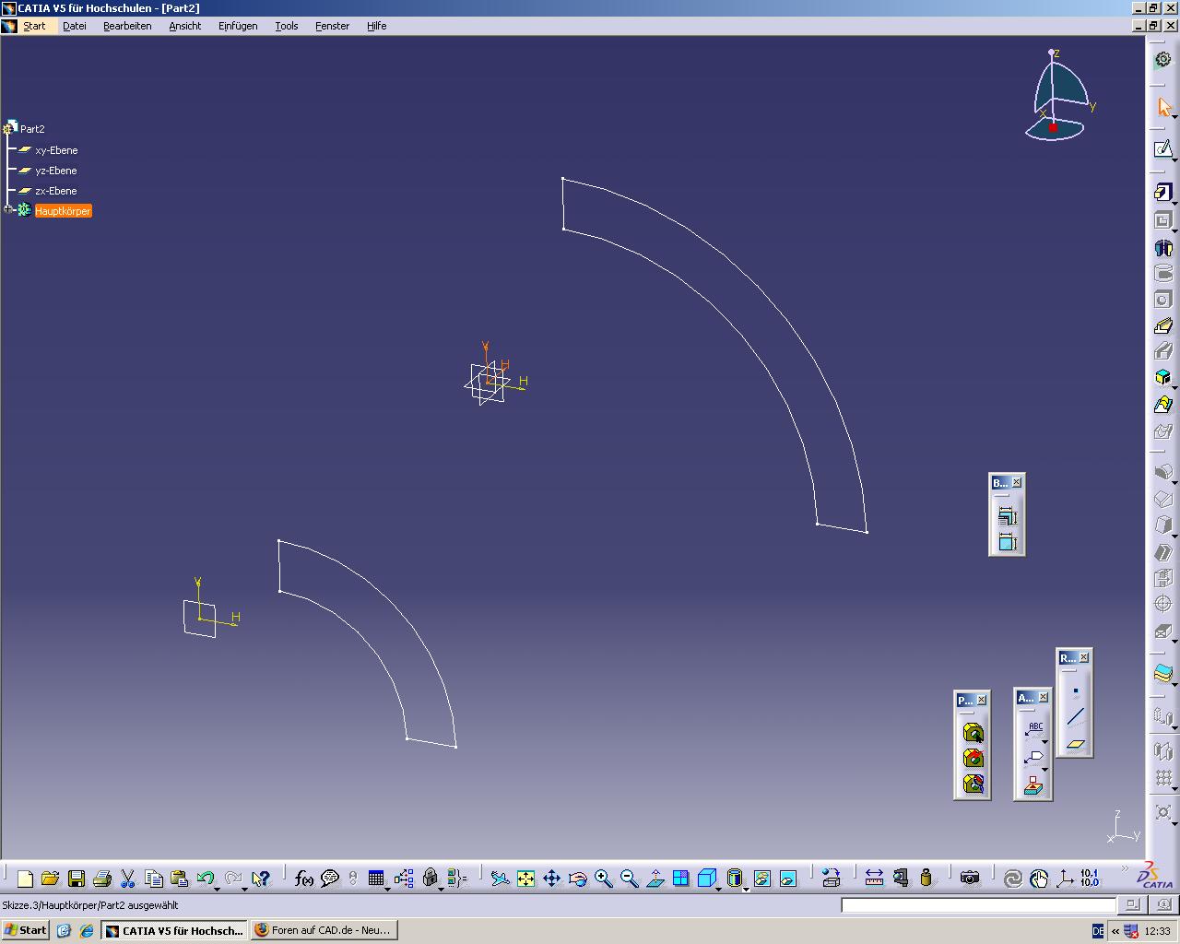Open the Bearbeiten menu
The height and width of the screenshot is (944, 1180).
[127, 26]
